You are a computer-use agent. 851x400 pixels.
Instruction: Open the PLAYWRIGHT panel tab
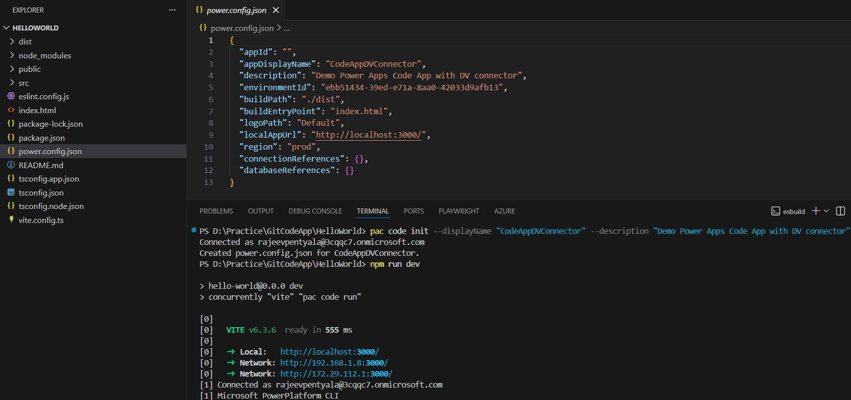click(458, 211)
